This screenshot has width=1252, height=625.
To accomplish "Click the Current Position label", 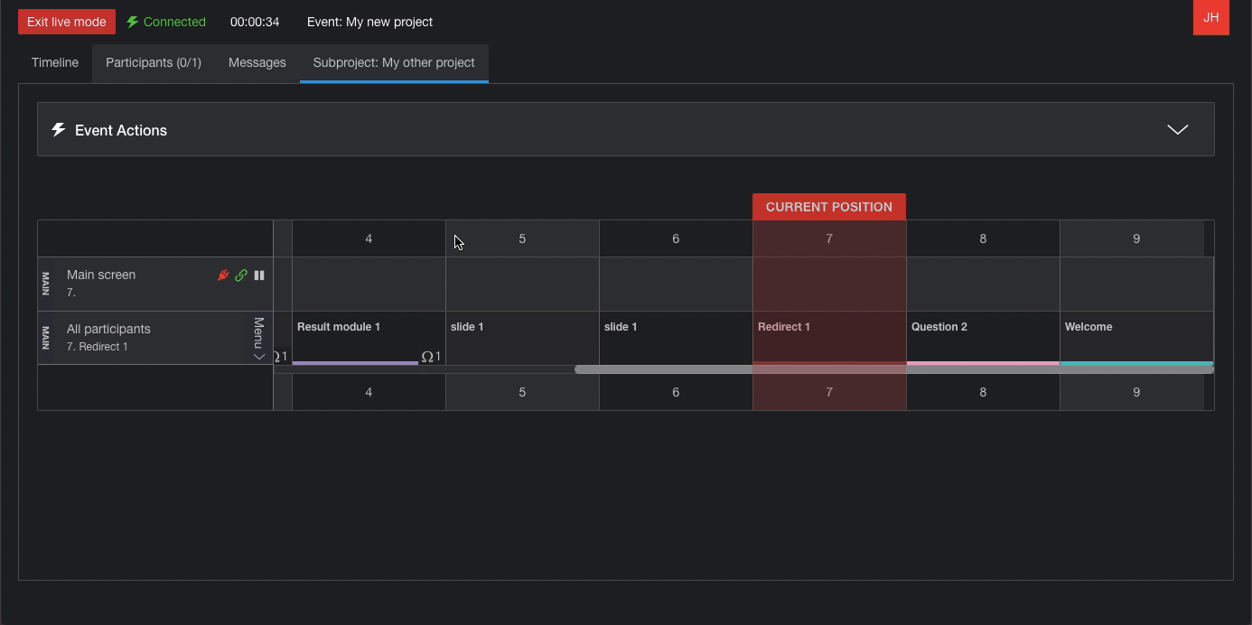I will point(828,207).
